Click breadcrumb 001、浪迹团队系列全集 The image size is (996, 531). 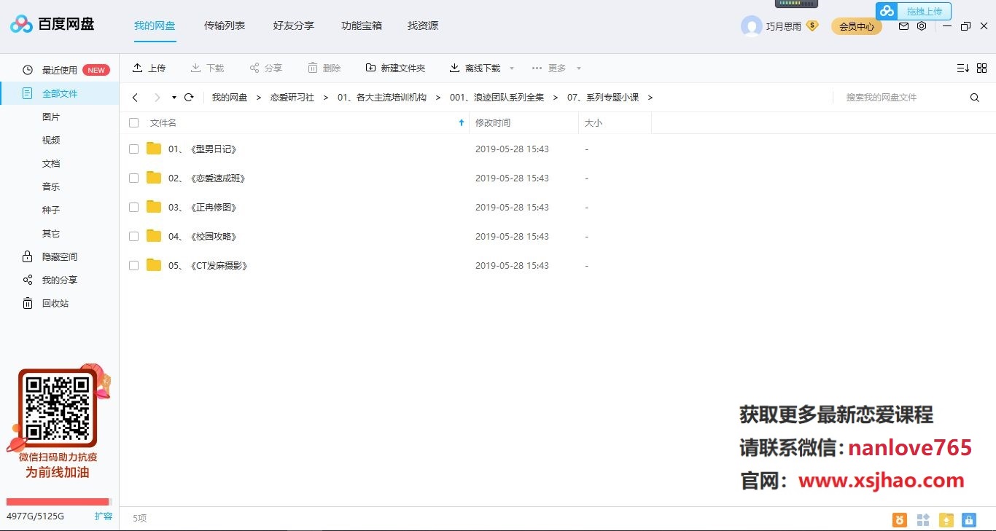(497, 98)
